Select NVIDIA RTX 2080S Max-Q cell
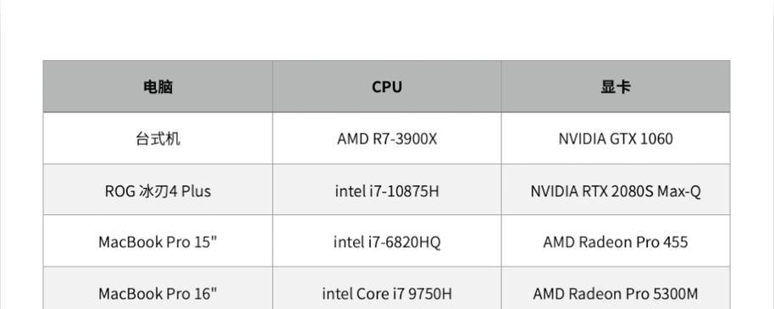774x309 pixels. point(616,190)
